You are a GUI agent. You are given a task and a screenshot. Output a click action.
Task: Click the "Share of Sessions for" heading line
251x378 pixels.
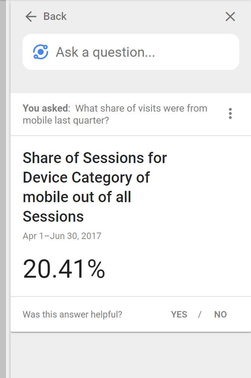[x=94, y=158]
